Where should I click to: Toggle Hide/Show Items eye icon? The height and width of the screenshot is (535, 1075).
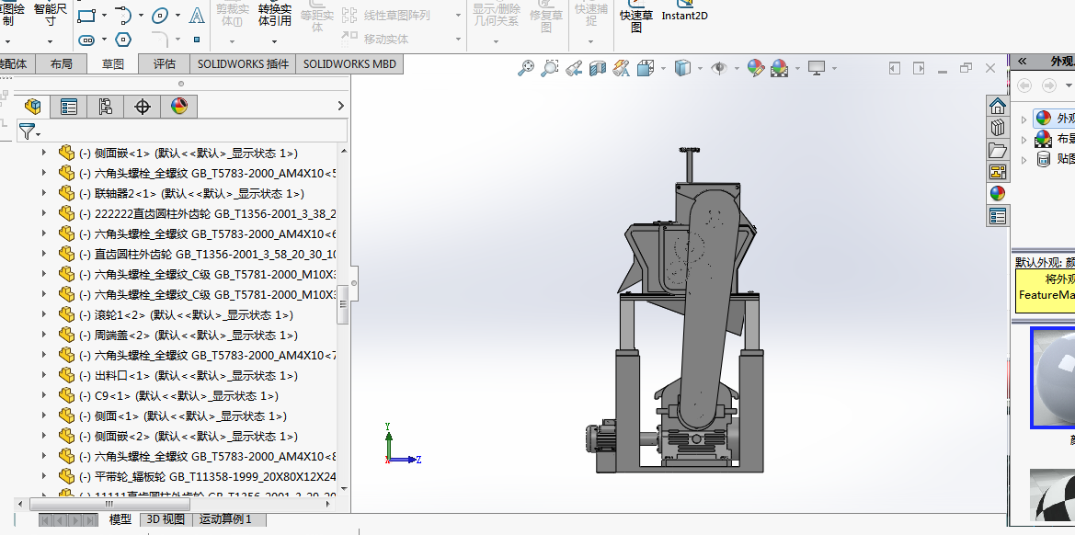[719, 68]
